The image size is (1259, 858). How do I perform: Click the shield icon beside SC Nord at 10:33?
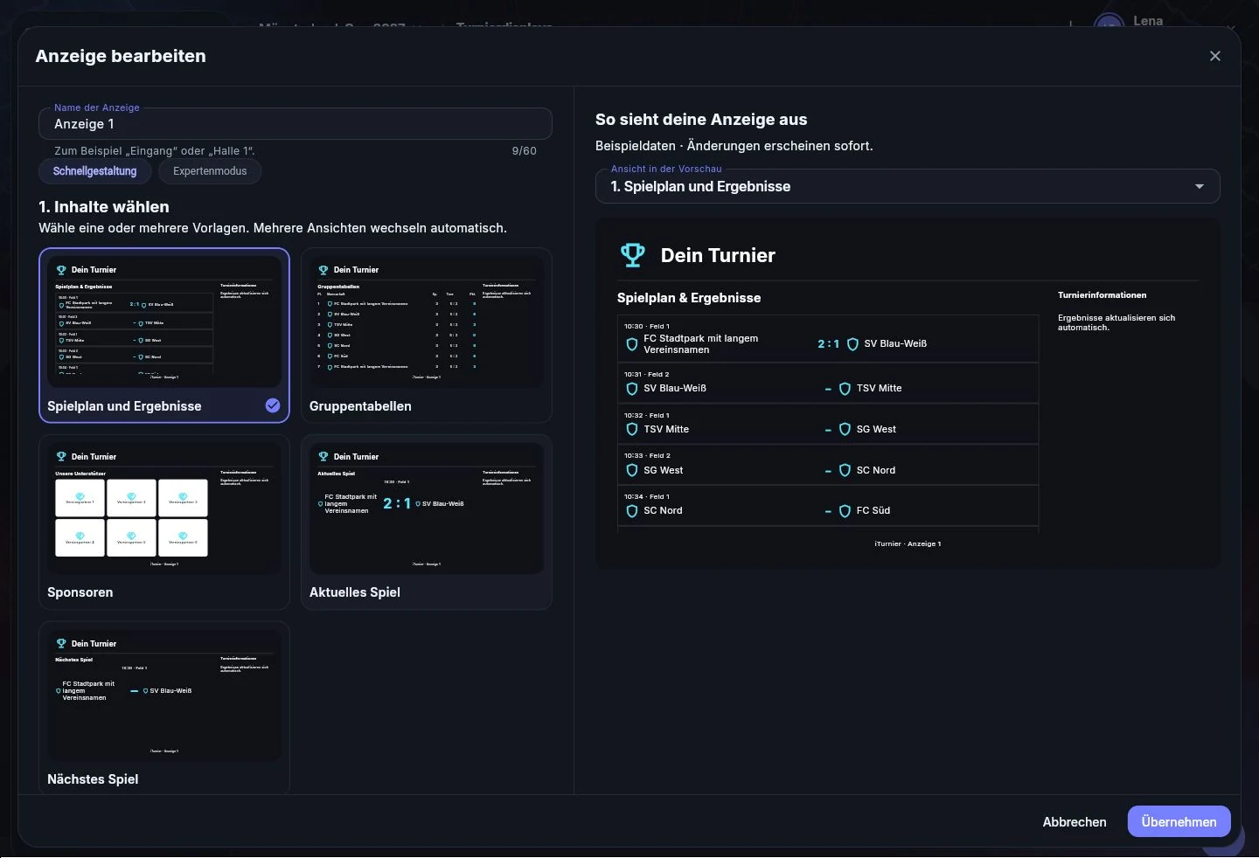[x=845, y=470]
